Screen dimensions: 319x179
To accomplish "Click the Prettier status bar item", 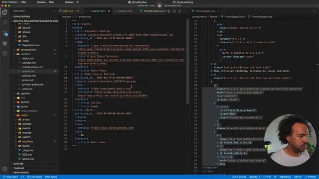I will coord(311,177).
